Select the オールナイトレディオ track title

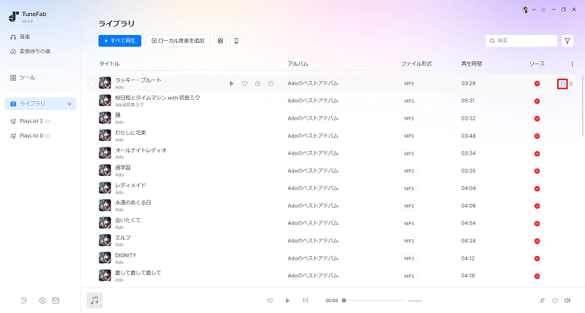140,150
